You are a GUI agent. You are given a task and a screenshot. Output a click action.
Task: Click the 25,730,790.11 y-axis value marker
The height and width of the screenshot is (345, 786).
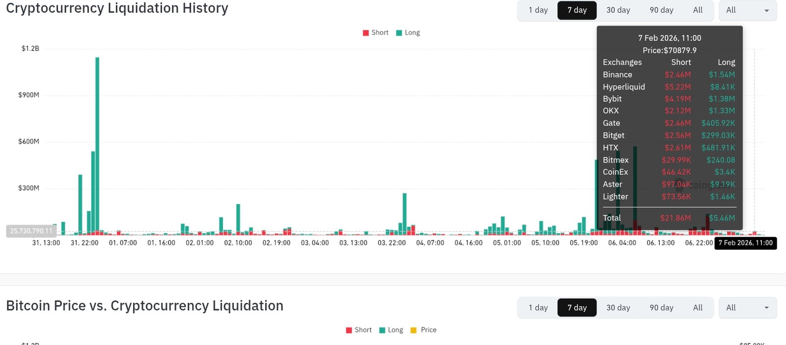pos(31,231)
